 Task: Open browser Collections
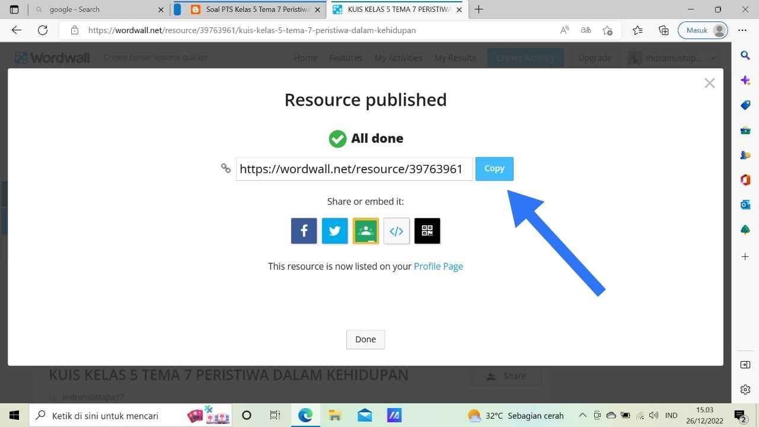pyautogui.click(x=664, y=30)
